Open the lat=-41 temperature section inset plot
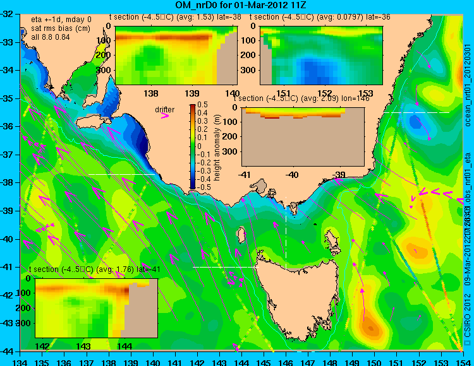The width and height of the screenshot is (474, 366). pos(97,308)
